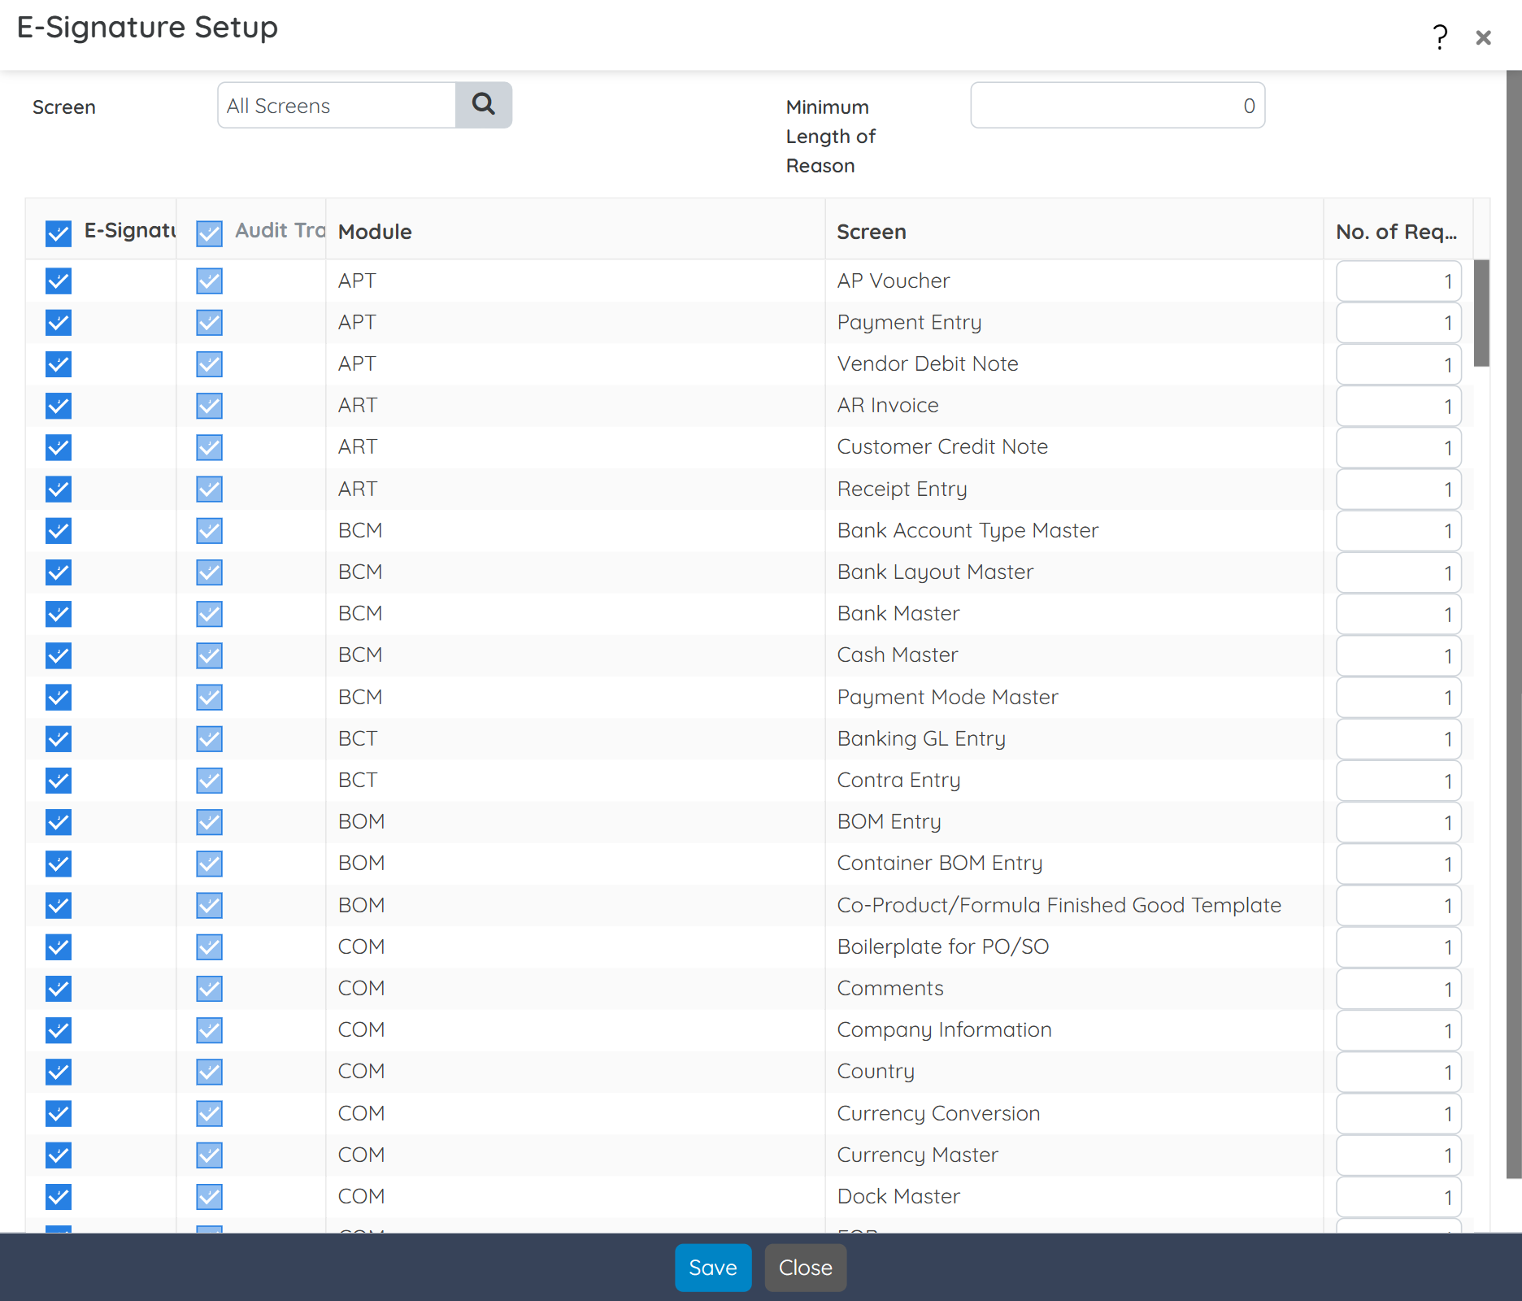Uncheck the E-Signature header checkbox
The height and width of the screenshot is (1301, 1522).
(58, 234)
